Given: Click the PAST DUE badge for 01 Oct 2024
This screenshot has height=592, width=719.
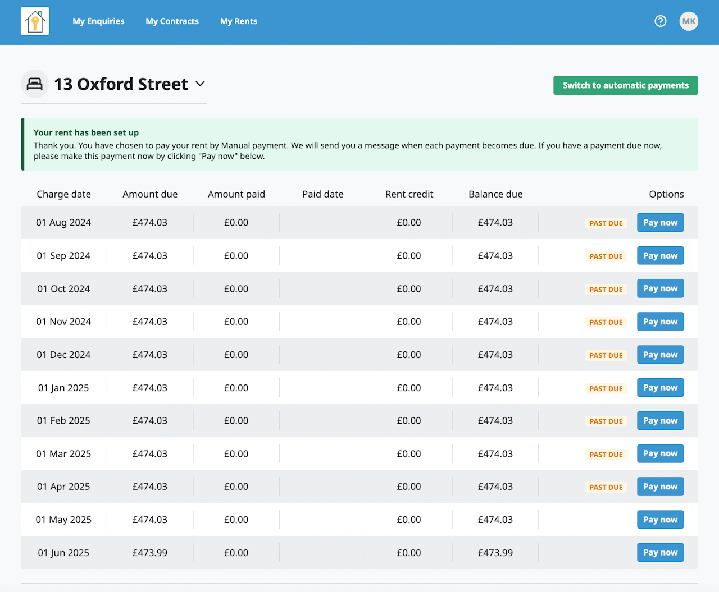Looking at the screenshot, I should 606,290.
